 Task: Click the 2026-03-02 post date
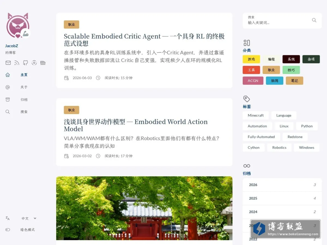[82, 156]
